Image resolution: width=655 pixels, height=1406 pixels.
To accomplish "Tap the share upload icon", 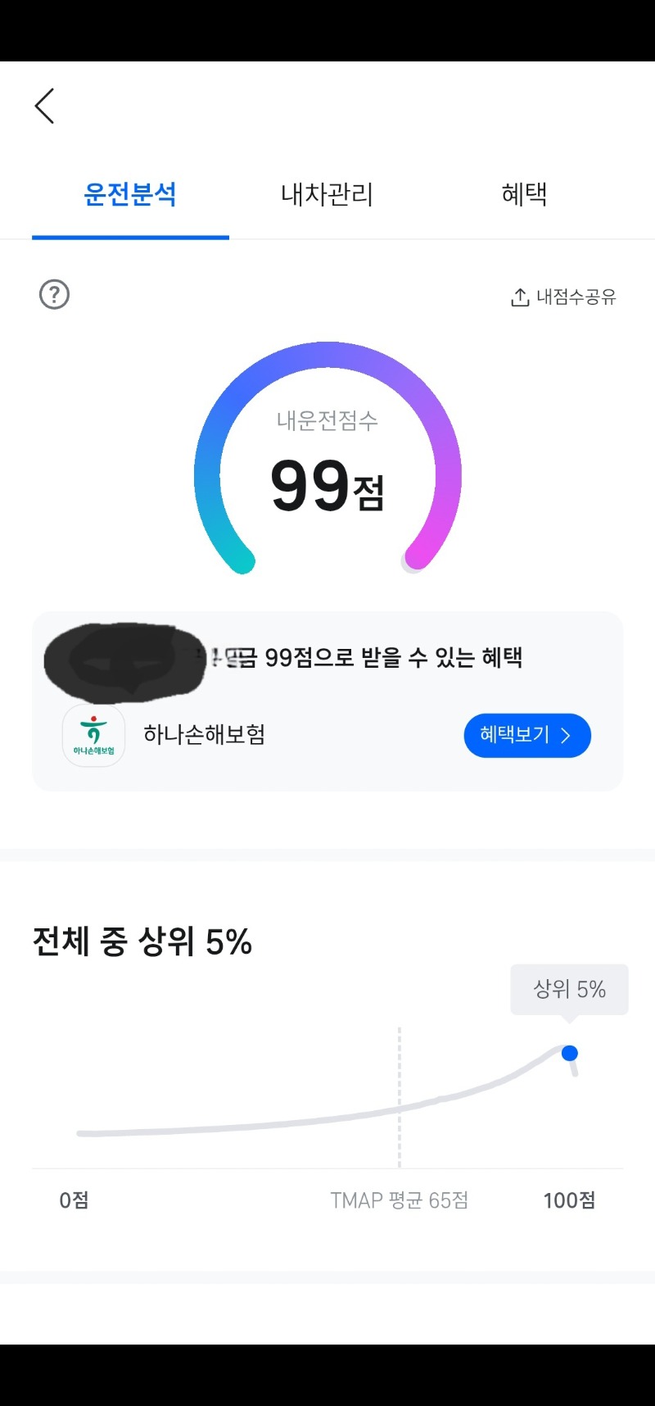I will 520,297.
